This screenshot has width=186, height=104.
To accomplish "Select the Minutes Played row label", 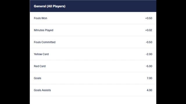I will (x=44, y=30).
